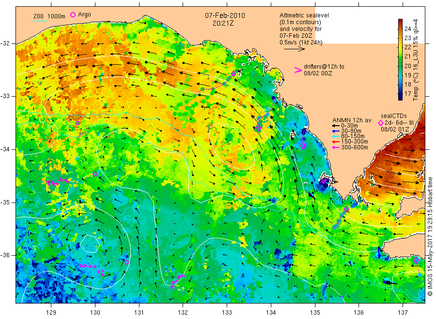Screen dimensions: 436x319
Task: Click the seal CTD diamond near 135.2E 34.6S
Action: [324, 181]
